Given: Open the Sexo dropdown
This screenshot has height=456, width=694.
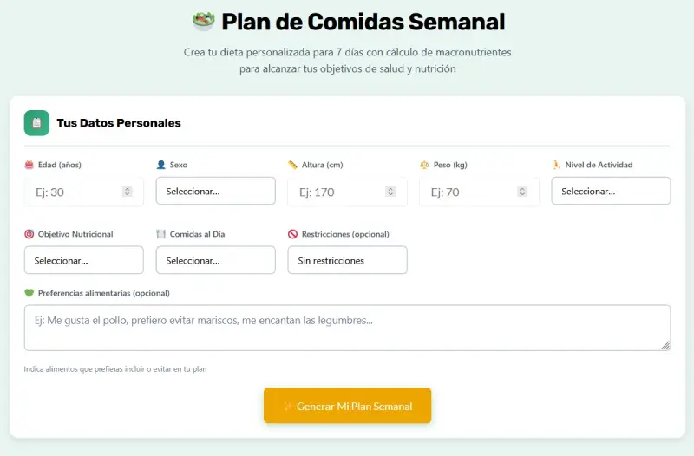Looking at the screenshot, I should tap(215, 191).
